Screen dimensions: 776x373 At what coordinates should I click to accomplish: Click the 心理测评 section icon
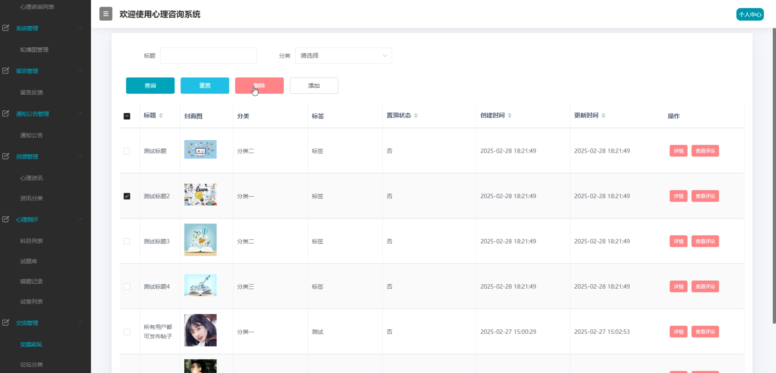click(x=6, y=219)
